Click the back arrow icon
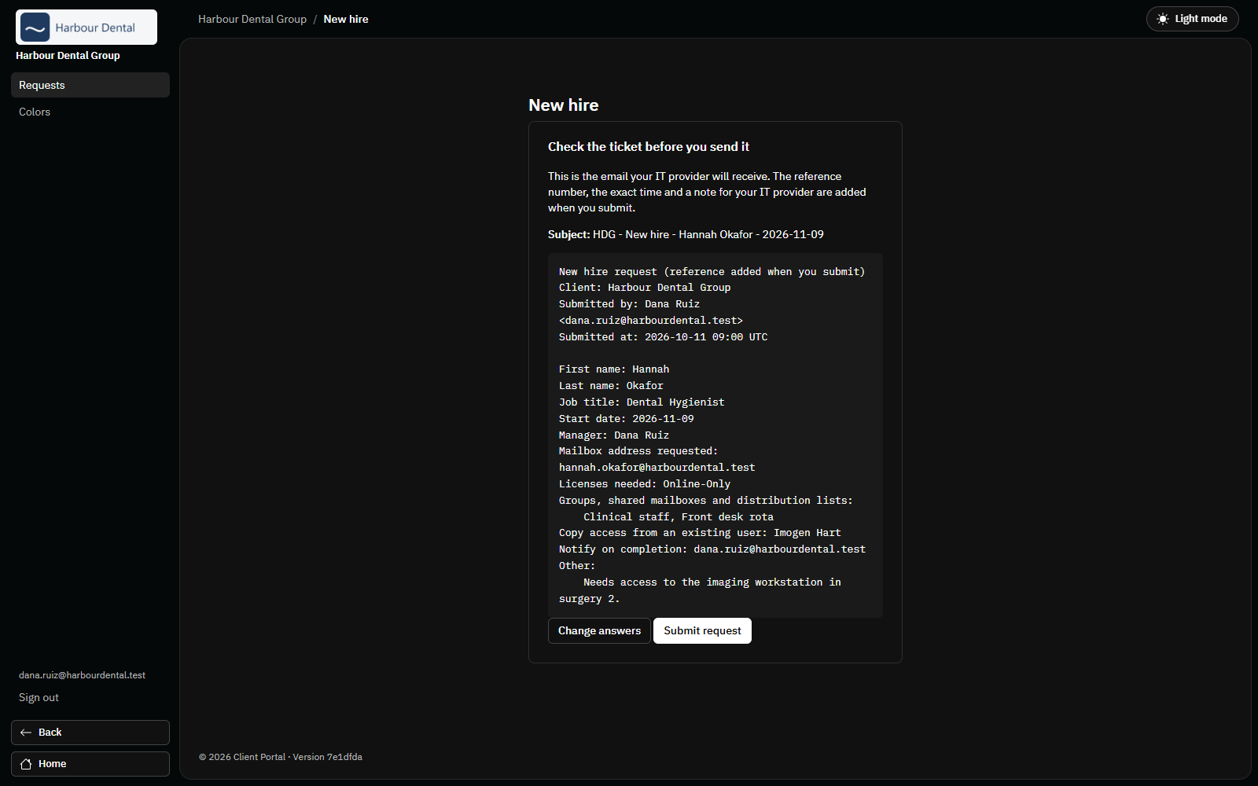Image resolution: width=1258 pixels, height=786 pixels. pos(26,733)
